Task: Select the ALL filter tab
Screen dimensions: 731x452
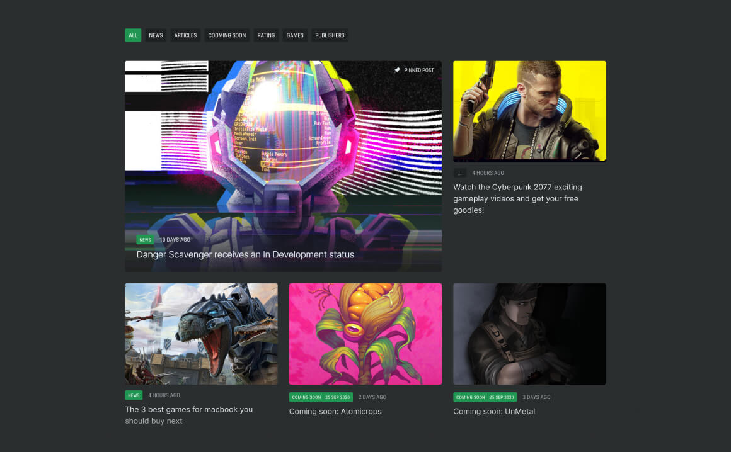Action: pos(133,35)
